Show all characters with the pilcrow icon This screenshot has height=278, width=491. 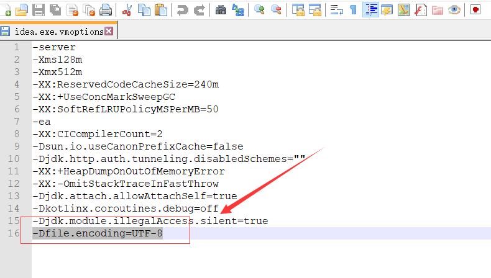(354, 10)
